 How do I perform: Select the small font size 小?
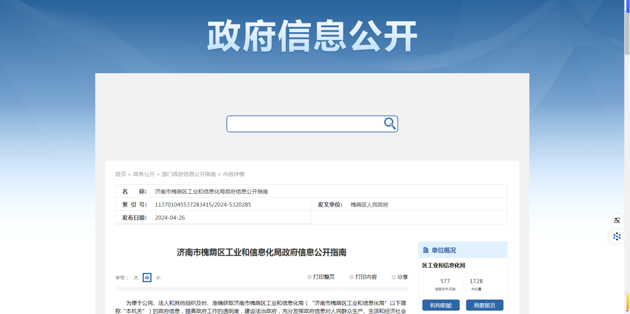point(158,278)
